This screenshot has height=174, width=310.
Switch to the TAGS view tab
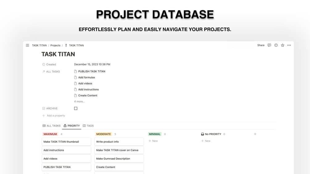coord(88,126)
